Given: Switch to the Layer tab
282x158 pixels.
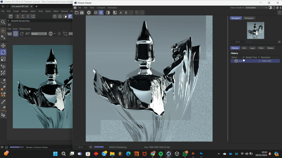Looking at the screenshot, I should [x=252, y=48].
